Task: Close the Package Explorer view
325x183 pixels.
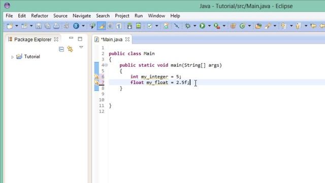Action: pos(56,39)
